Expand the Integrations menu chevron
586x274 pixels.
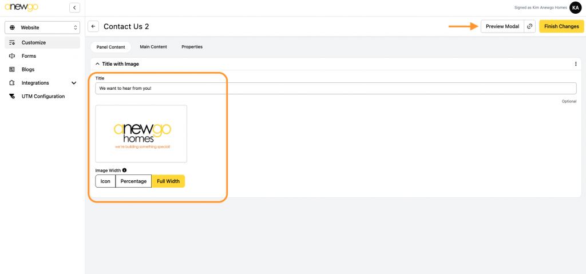pyautogui.click(x=74, y=83)
